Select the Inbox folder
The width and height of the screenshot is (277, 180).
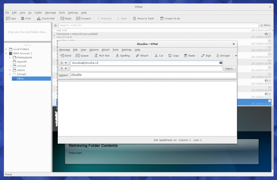(31, 79)
